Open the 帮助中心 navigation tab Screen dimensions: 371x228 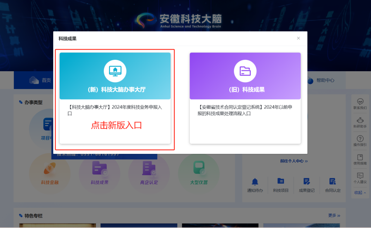click(321, 80)
